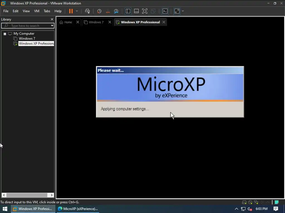Screen dimensions: 285x213
Task: Click the Enter full screen mode icon
Action: click(145, 11)
